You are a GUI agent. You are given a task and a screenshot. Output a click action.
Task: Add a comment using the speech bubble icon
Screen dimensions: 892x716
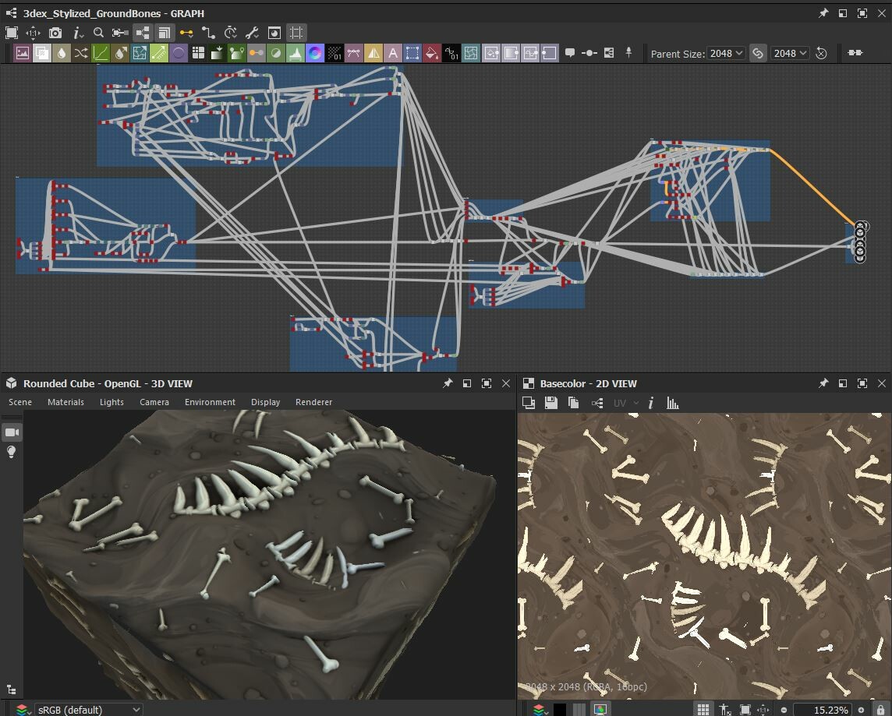(570, 53)
